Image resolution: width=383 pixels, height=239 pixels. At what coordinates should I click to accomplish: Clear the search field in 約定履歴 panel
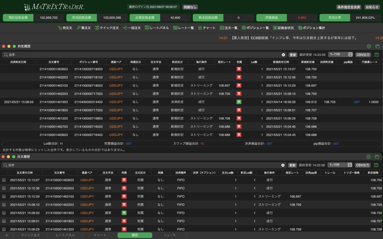point(283,55)
